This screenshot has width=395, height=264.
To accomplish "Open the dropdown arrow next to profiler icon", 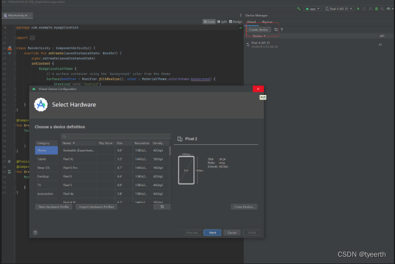I will 393,9.
